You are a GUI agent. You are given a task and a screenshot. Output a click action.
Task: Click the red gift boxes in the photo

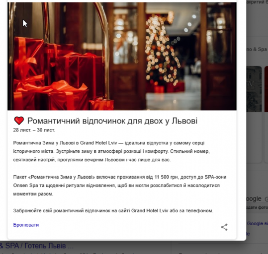click(58, 75)
